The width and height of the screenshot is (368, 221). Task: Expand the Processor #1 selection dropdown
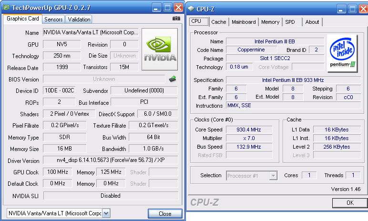pos(273,175)
